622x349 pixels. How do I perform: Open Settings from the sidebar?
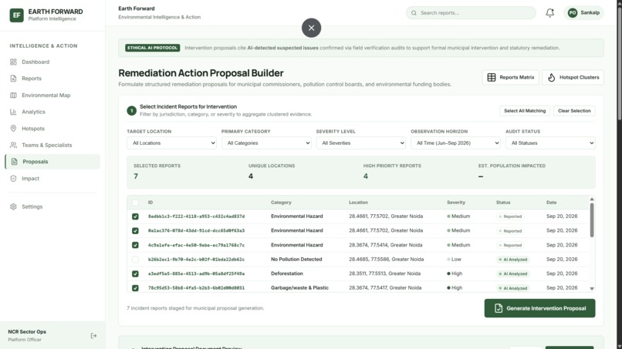coord(52,206)
